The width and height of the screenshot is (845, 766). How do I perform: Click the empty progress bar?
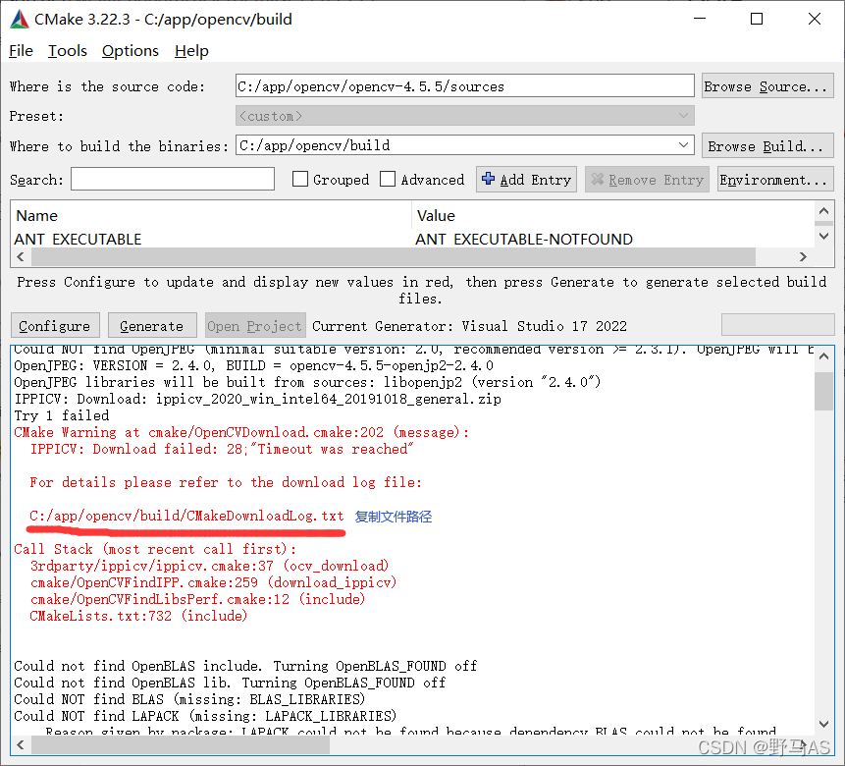[777, 325]
